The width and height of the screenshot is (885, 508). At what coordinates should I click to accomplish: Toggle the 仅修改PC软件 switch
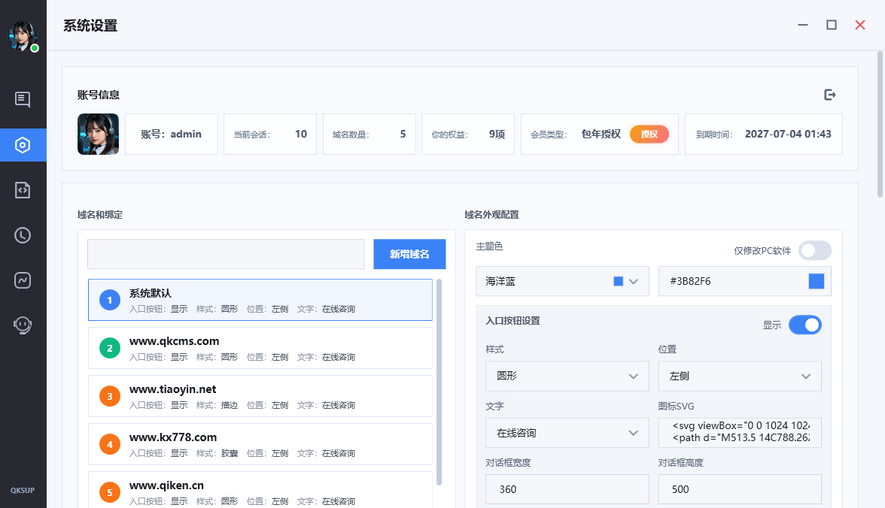[814, 250]
